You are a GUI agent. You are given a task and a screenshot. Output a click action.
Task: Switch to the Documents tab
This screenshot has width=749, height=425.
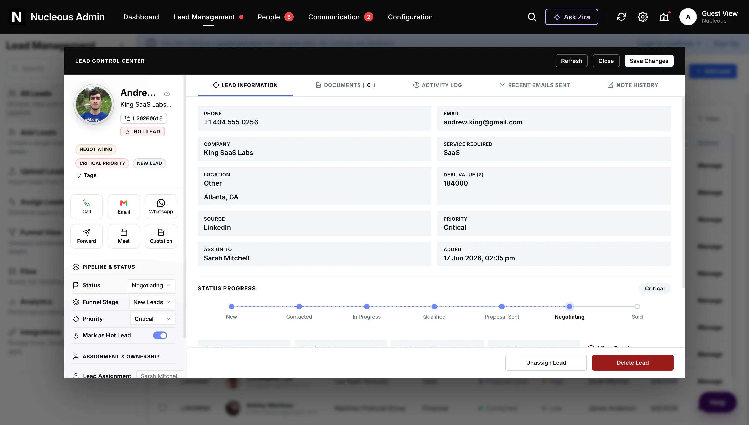coord(345,85)
